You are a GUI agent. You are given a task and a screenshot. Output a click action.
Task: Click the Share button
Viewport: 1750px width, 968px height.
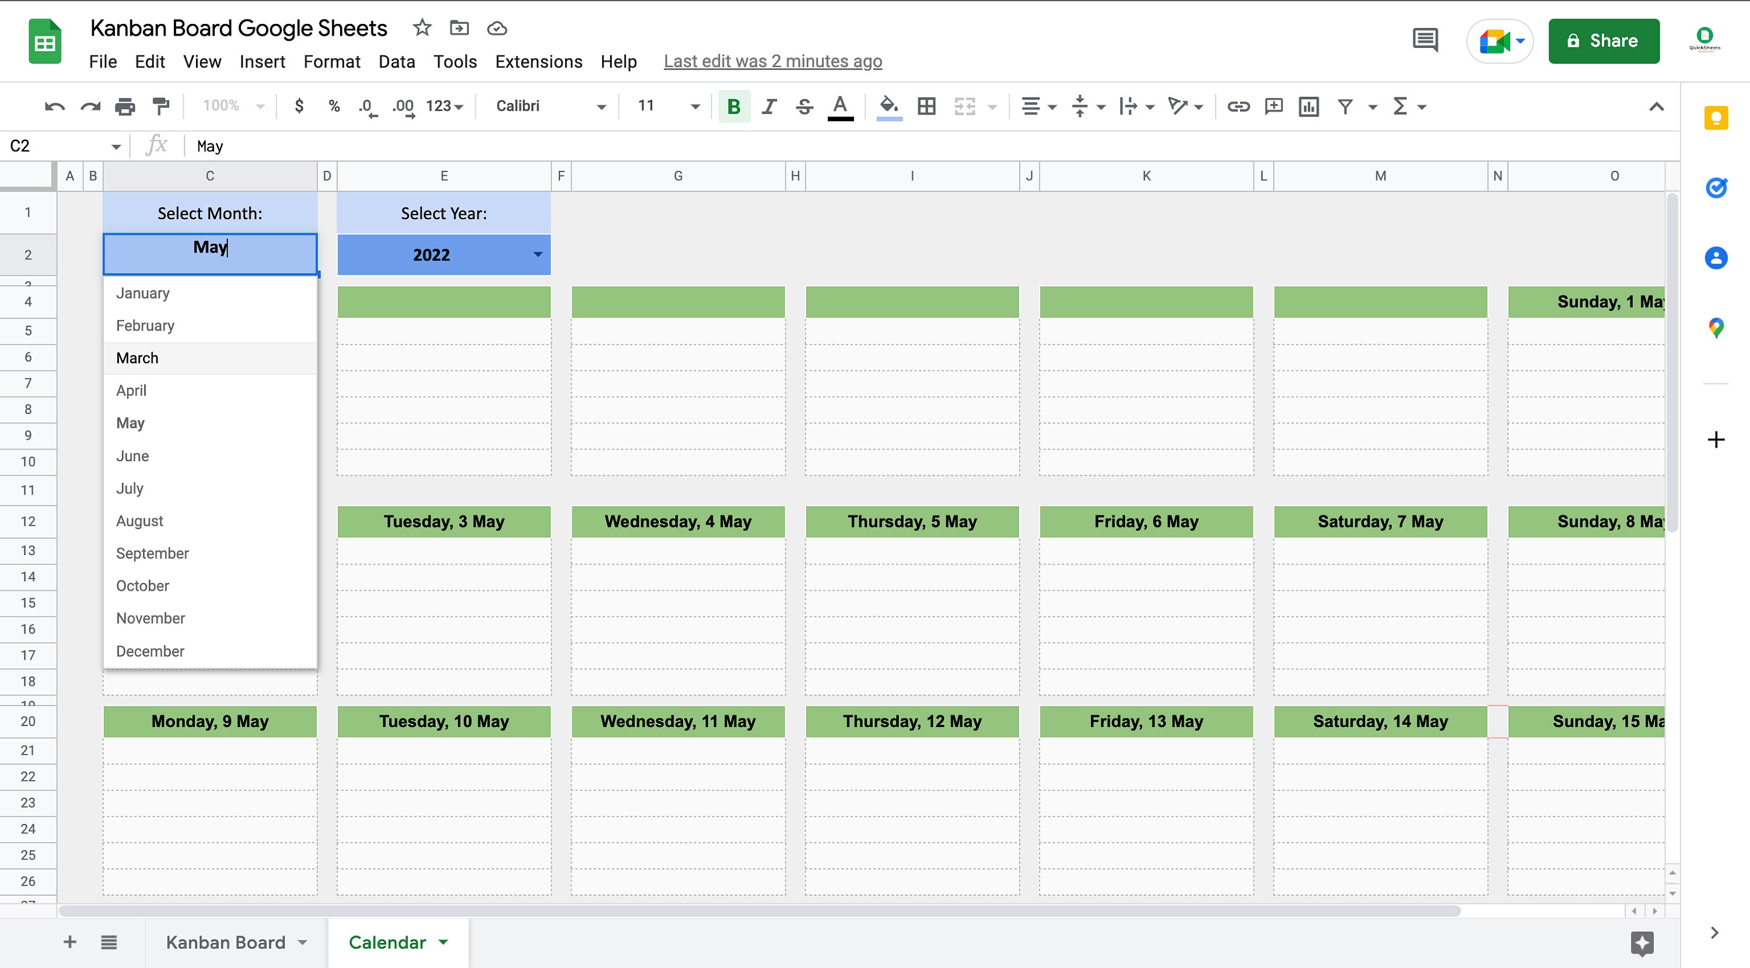(x=1604, y=41)
